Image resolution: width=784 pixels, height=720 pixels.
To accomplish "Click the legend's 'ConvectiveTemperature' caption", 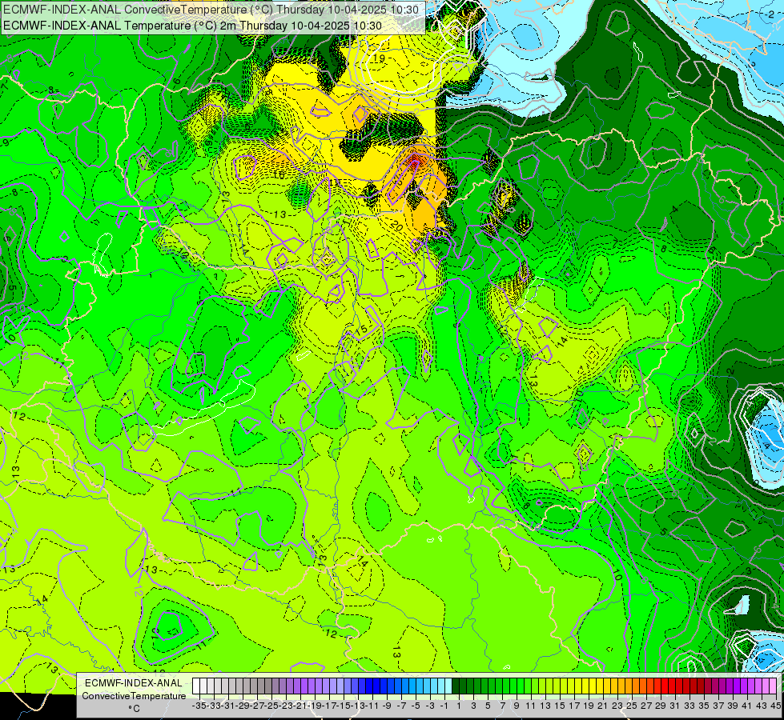I will coord(134,695).
